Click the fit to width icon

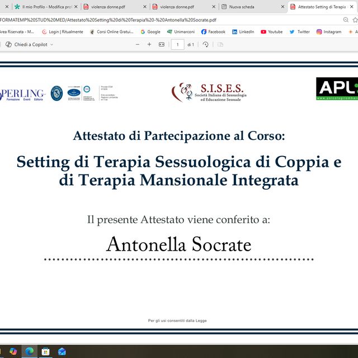(162, 45)
